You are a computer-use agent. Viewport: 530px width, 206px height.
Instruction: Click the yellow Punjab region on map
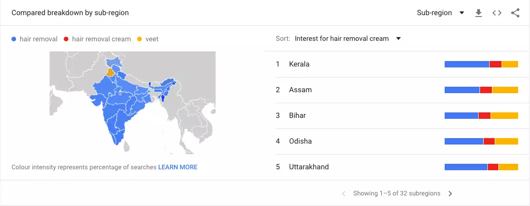pyautogui.click(x=110, y=72)
